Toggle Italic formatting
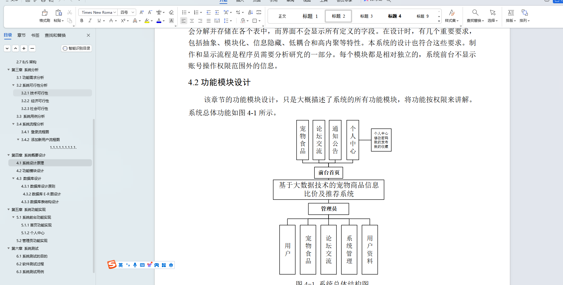This screenshot has height=285, width=563. (90, 21)
